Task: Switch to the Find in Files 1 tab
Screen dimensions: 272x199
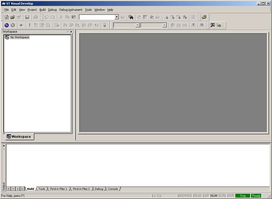Action: coord(59,189)
